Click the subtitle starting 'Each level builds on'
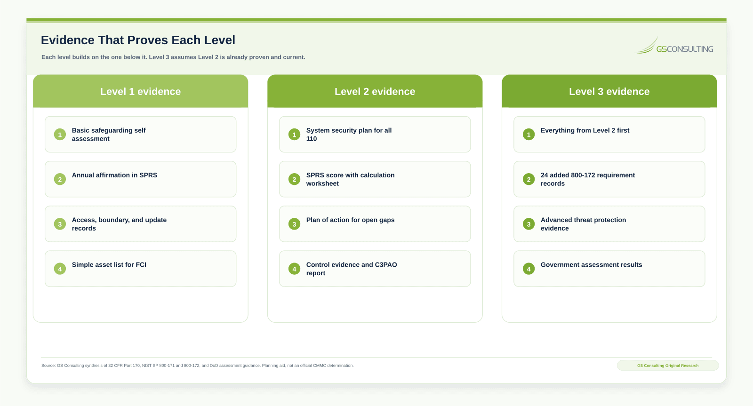The width and height of the screenshot is (753, 406). pos(173,57)
